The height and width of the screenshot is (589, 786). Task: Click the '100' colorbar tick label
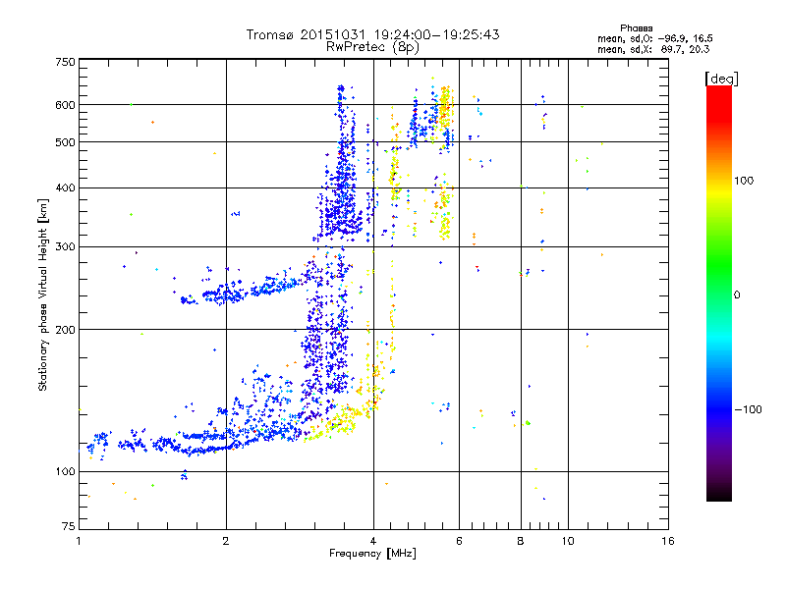point(744,181)
